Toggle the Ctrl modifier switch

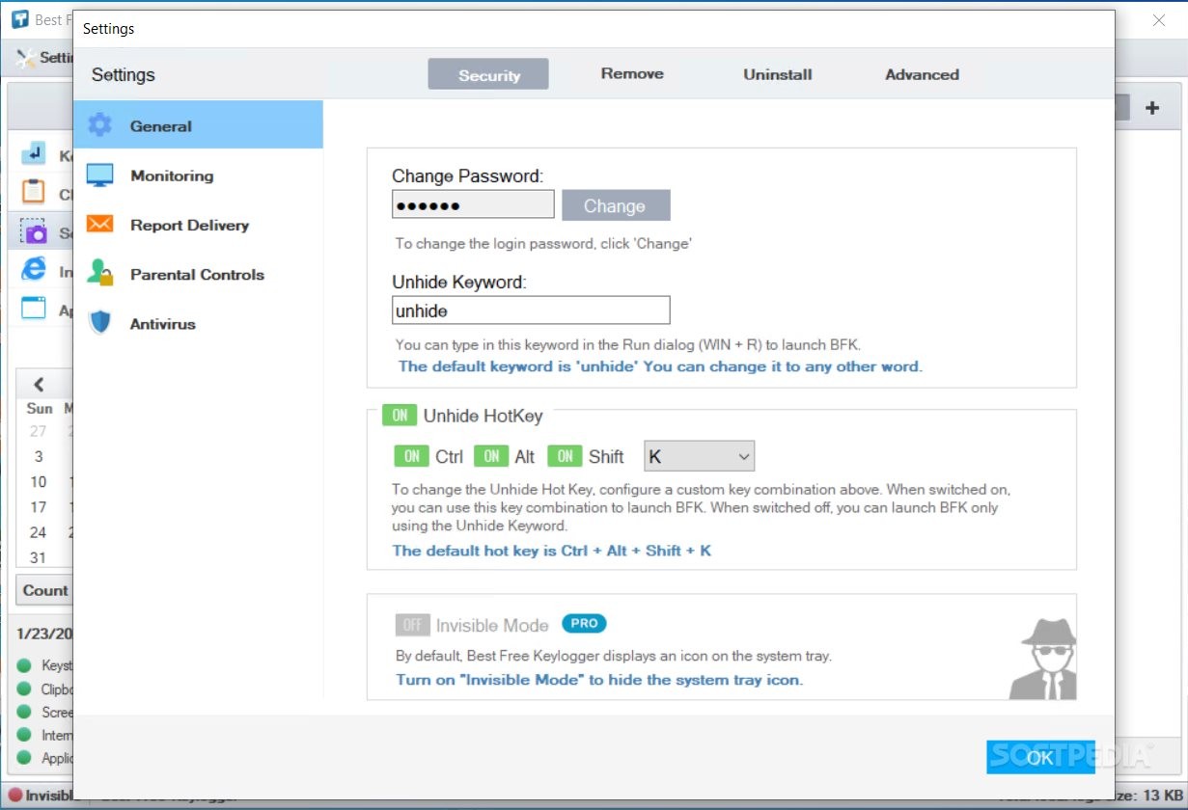point(412,456)
